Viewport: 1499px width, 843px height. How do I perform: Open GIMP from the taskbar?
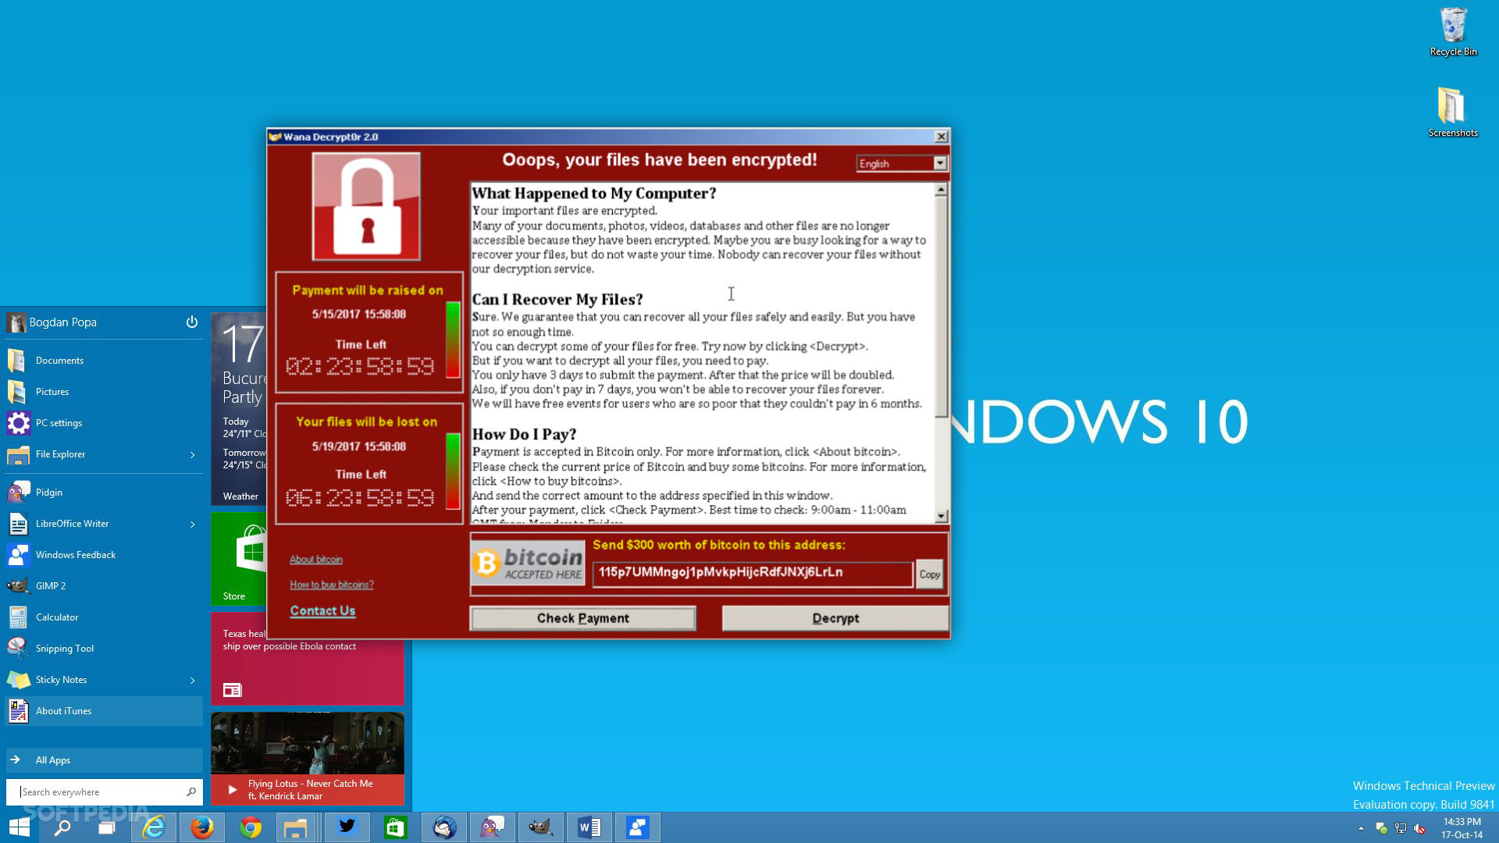pos(541,827)
